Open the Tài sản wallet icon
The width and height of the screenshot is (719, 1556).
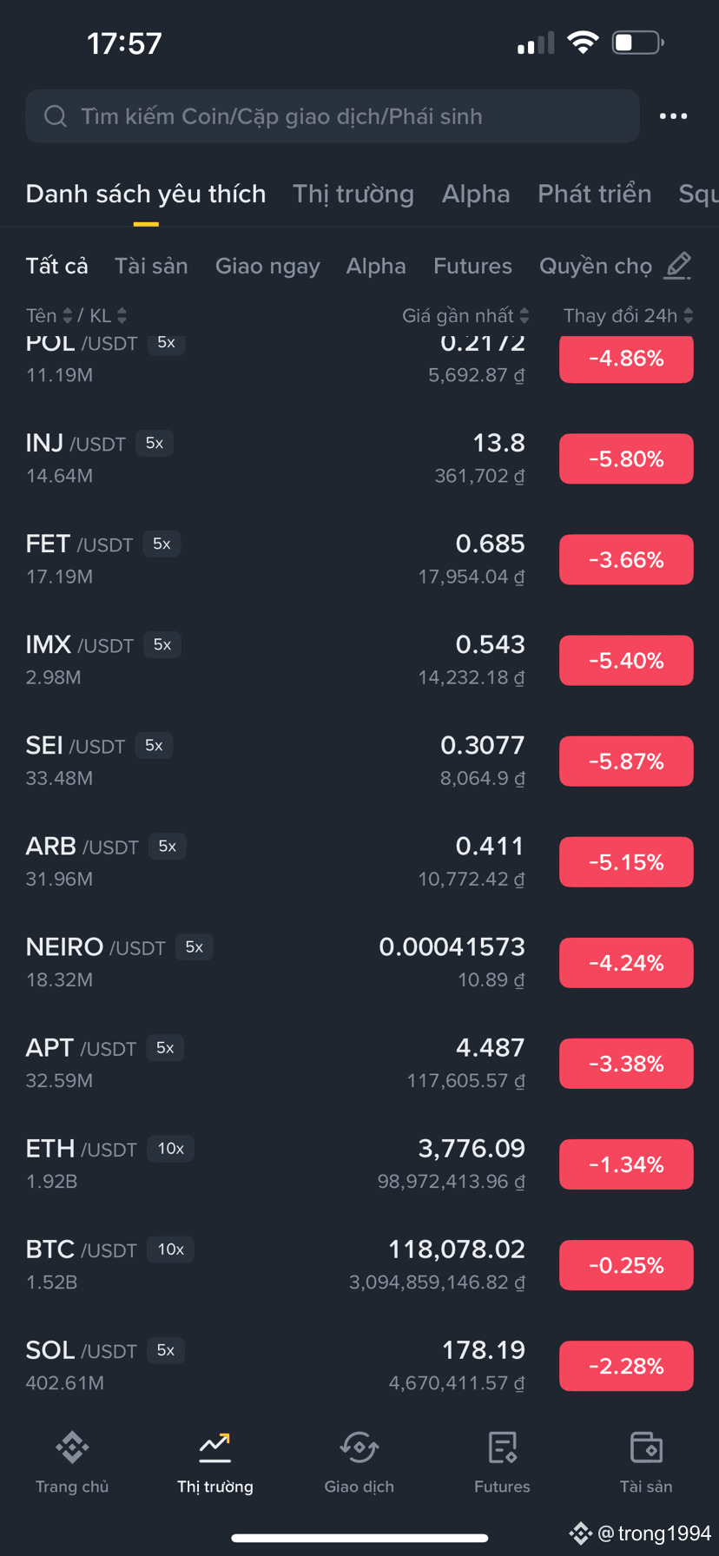click(646, 1448)
